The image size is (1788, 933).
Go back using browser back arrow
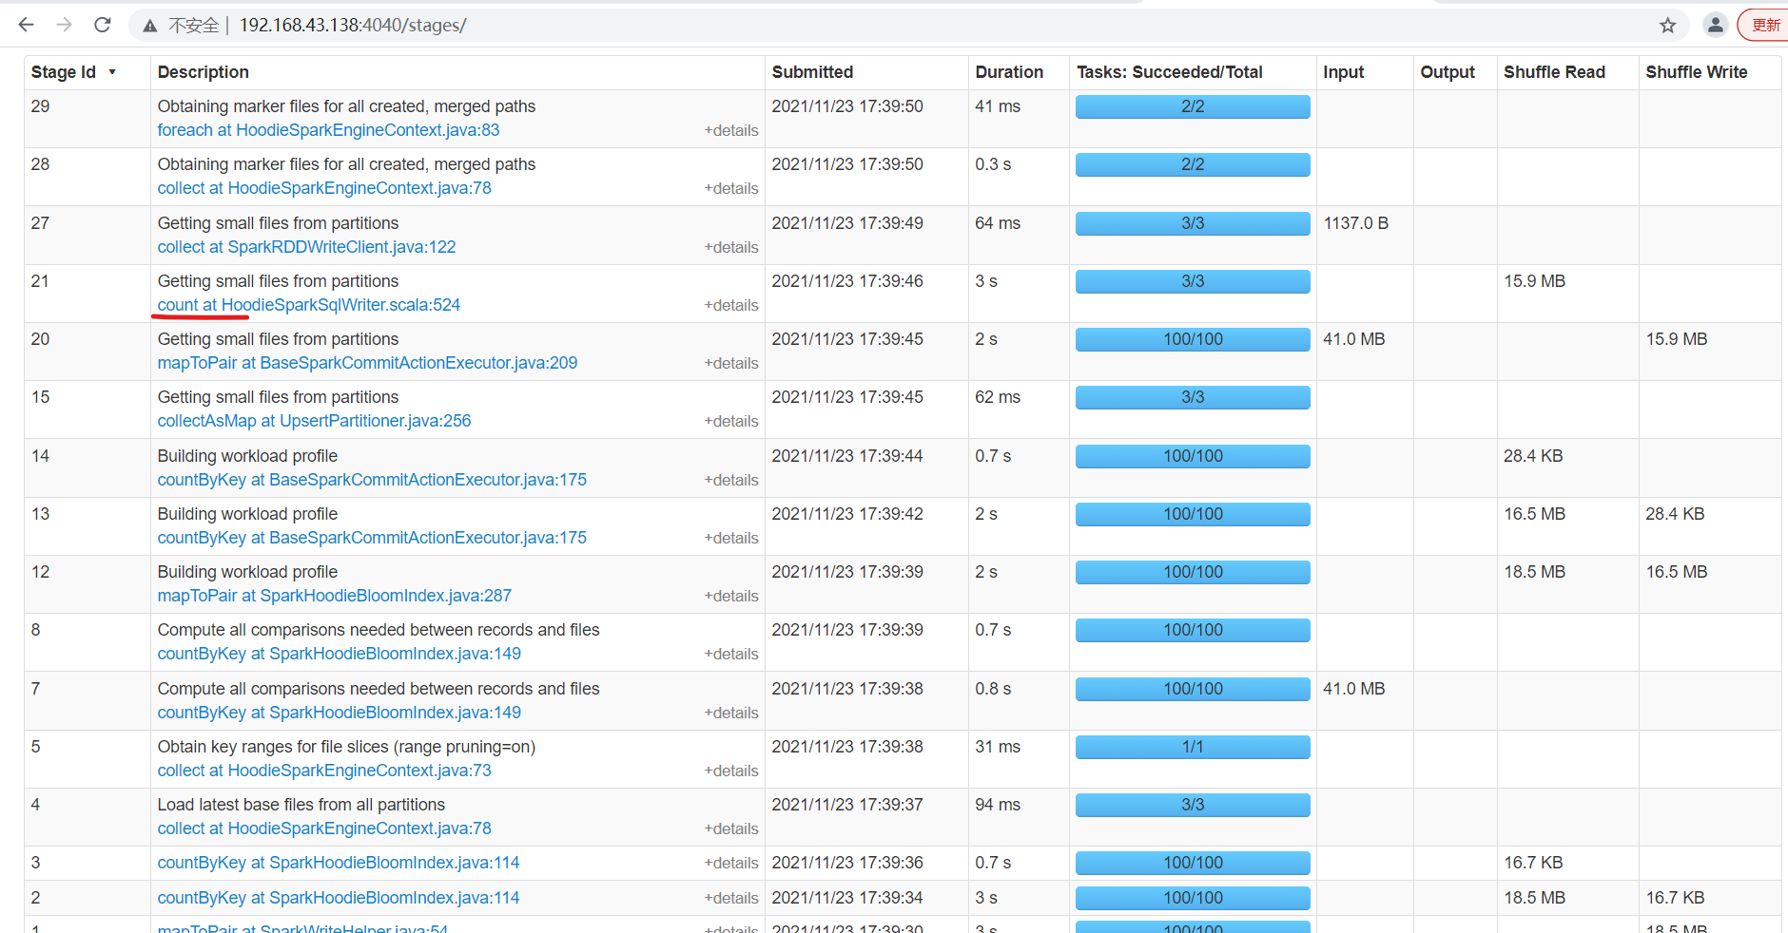[x=26, y=25]
